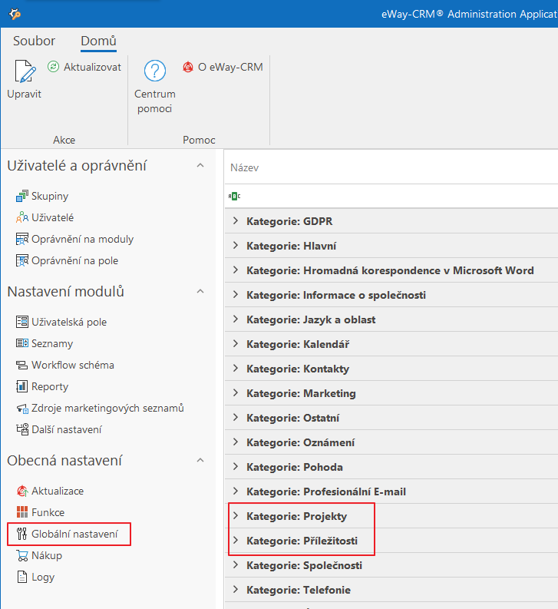Click the red O eWay-CRM logo icon
This screenshot has width=558, height=609.
pyautogui.click(x=188, y=67)
